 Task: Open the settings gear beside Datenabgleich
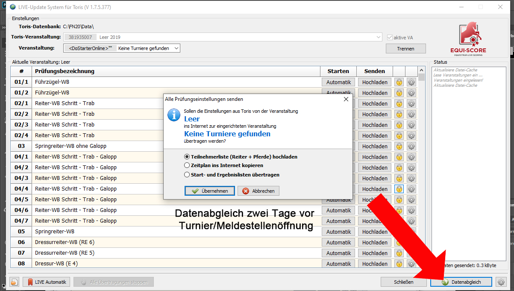click(501, 282)
